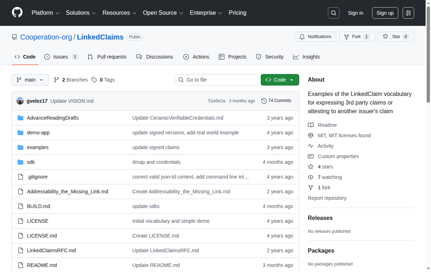This screenshot has height=272, width=431.
Task: Click the Star icon on the repository
Action: [x=385, y=36]
